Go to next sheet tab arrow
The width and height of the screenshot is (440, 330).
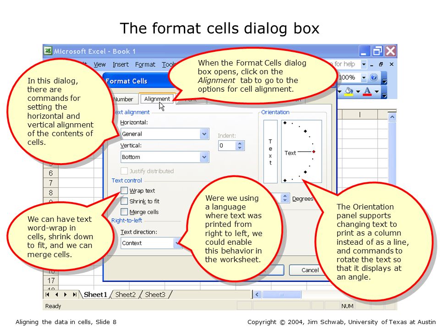pyautogui.click(x=66, y=294)
